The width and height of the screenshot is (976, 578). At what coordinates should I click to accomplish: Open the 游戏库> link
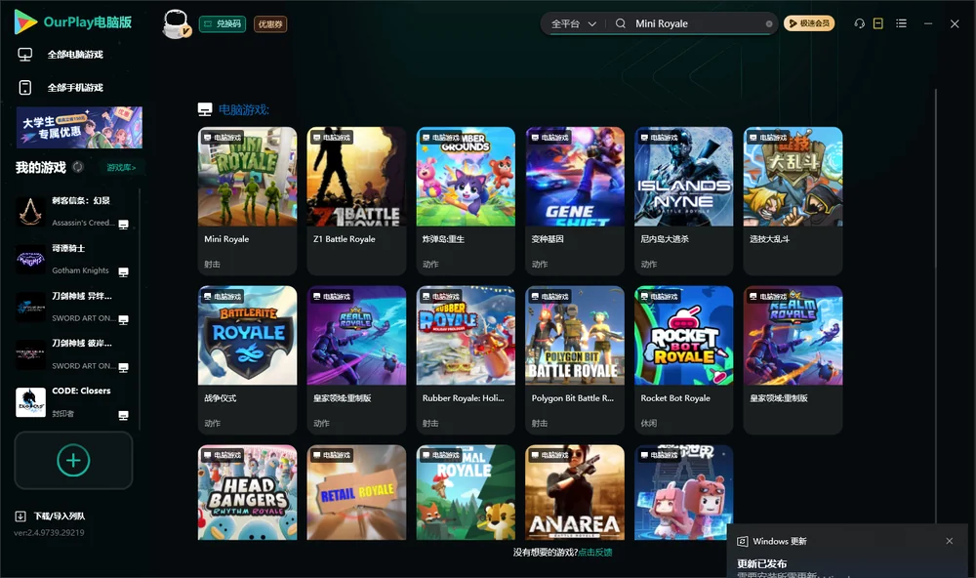[x=121, y=168]
